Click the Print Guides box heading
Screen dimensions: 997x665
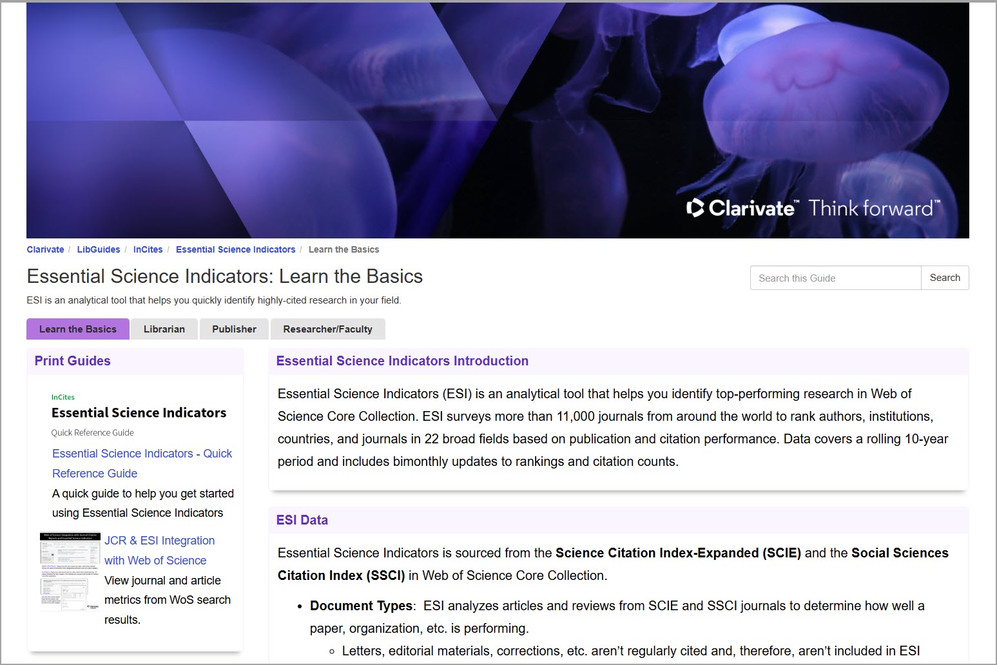pos(72,361)
